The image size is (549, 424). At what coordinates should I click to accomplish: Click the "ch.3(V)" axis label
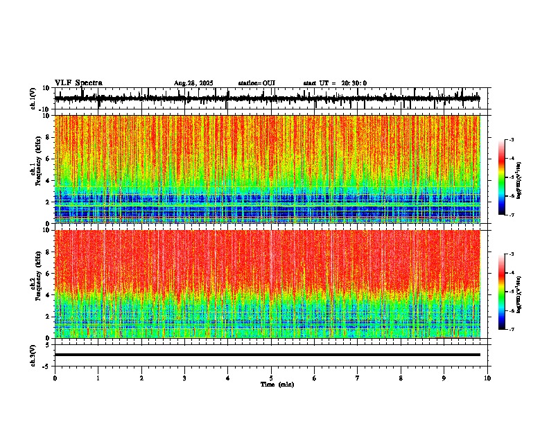[33, 355]
